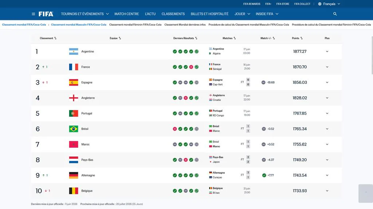The width and height of the screenshot is (373, 209).
Task: Click the Angleterre flag icon
Action: coord(74,98)
